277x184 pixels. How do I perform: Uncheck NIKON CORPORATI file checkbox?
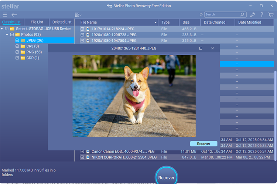(82, 157)
